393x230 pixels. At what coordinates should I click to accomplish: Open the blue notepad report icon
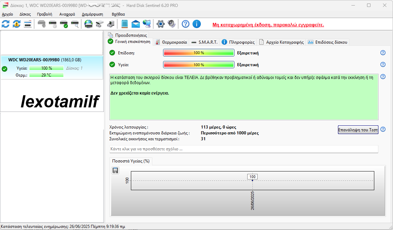tap(125, 24)
